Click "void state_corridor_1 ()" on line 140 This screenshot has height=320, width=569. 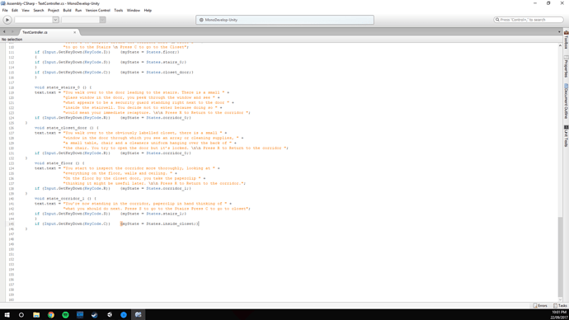click(63, 199)
